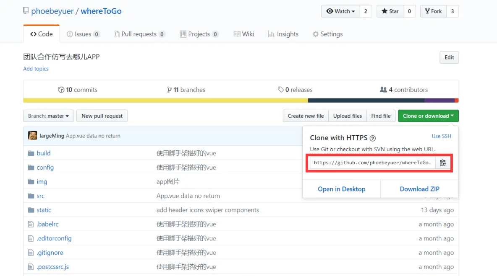Star the whereToGo repository
Image resolution: width=497 pixels, height=276 pixels.
tap(390, 11)
